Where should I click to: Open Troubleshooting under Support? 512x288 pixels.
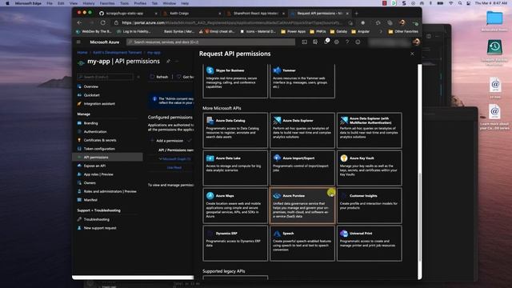pos(96,219)
